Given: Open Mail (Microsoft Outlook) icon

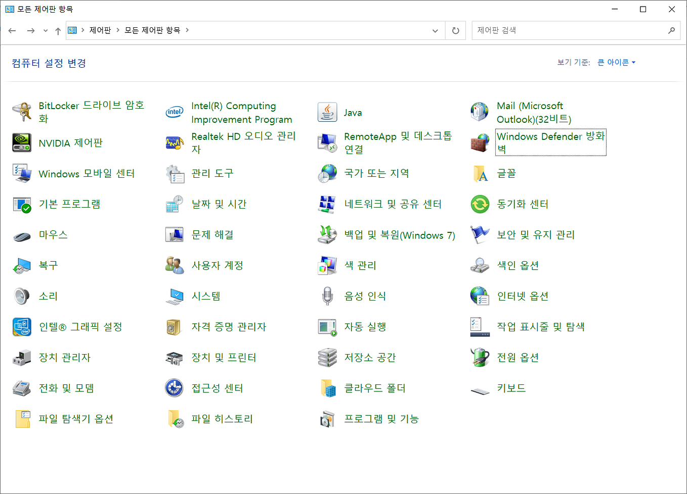Looking at the screenshot, I should tap(480, 112).
